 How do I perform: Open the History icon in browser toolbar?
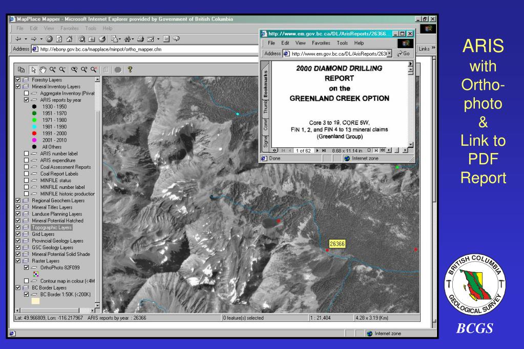coord(102,39)
